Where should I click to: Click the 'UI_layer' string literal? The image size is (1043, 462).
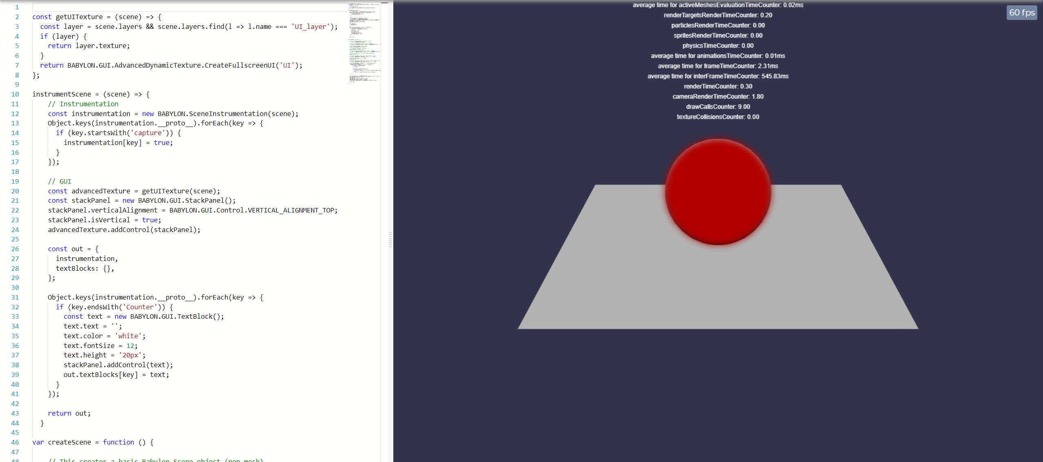[x=310, y=26]
